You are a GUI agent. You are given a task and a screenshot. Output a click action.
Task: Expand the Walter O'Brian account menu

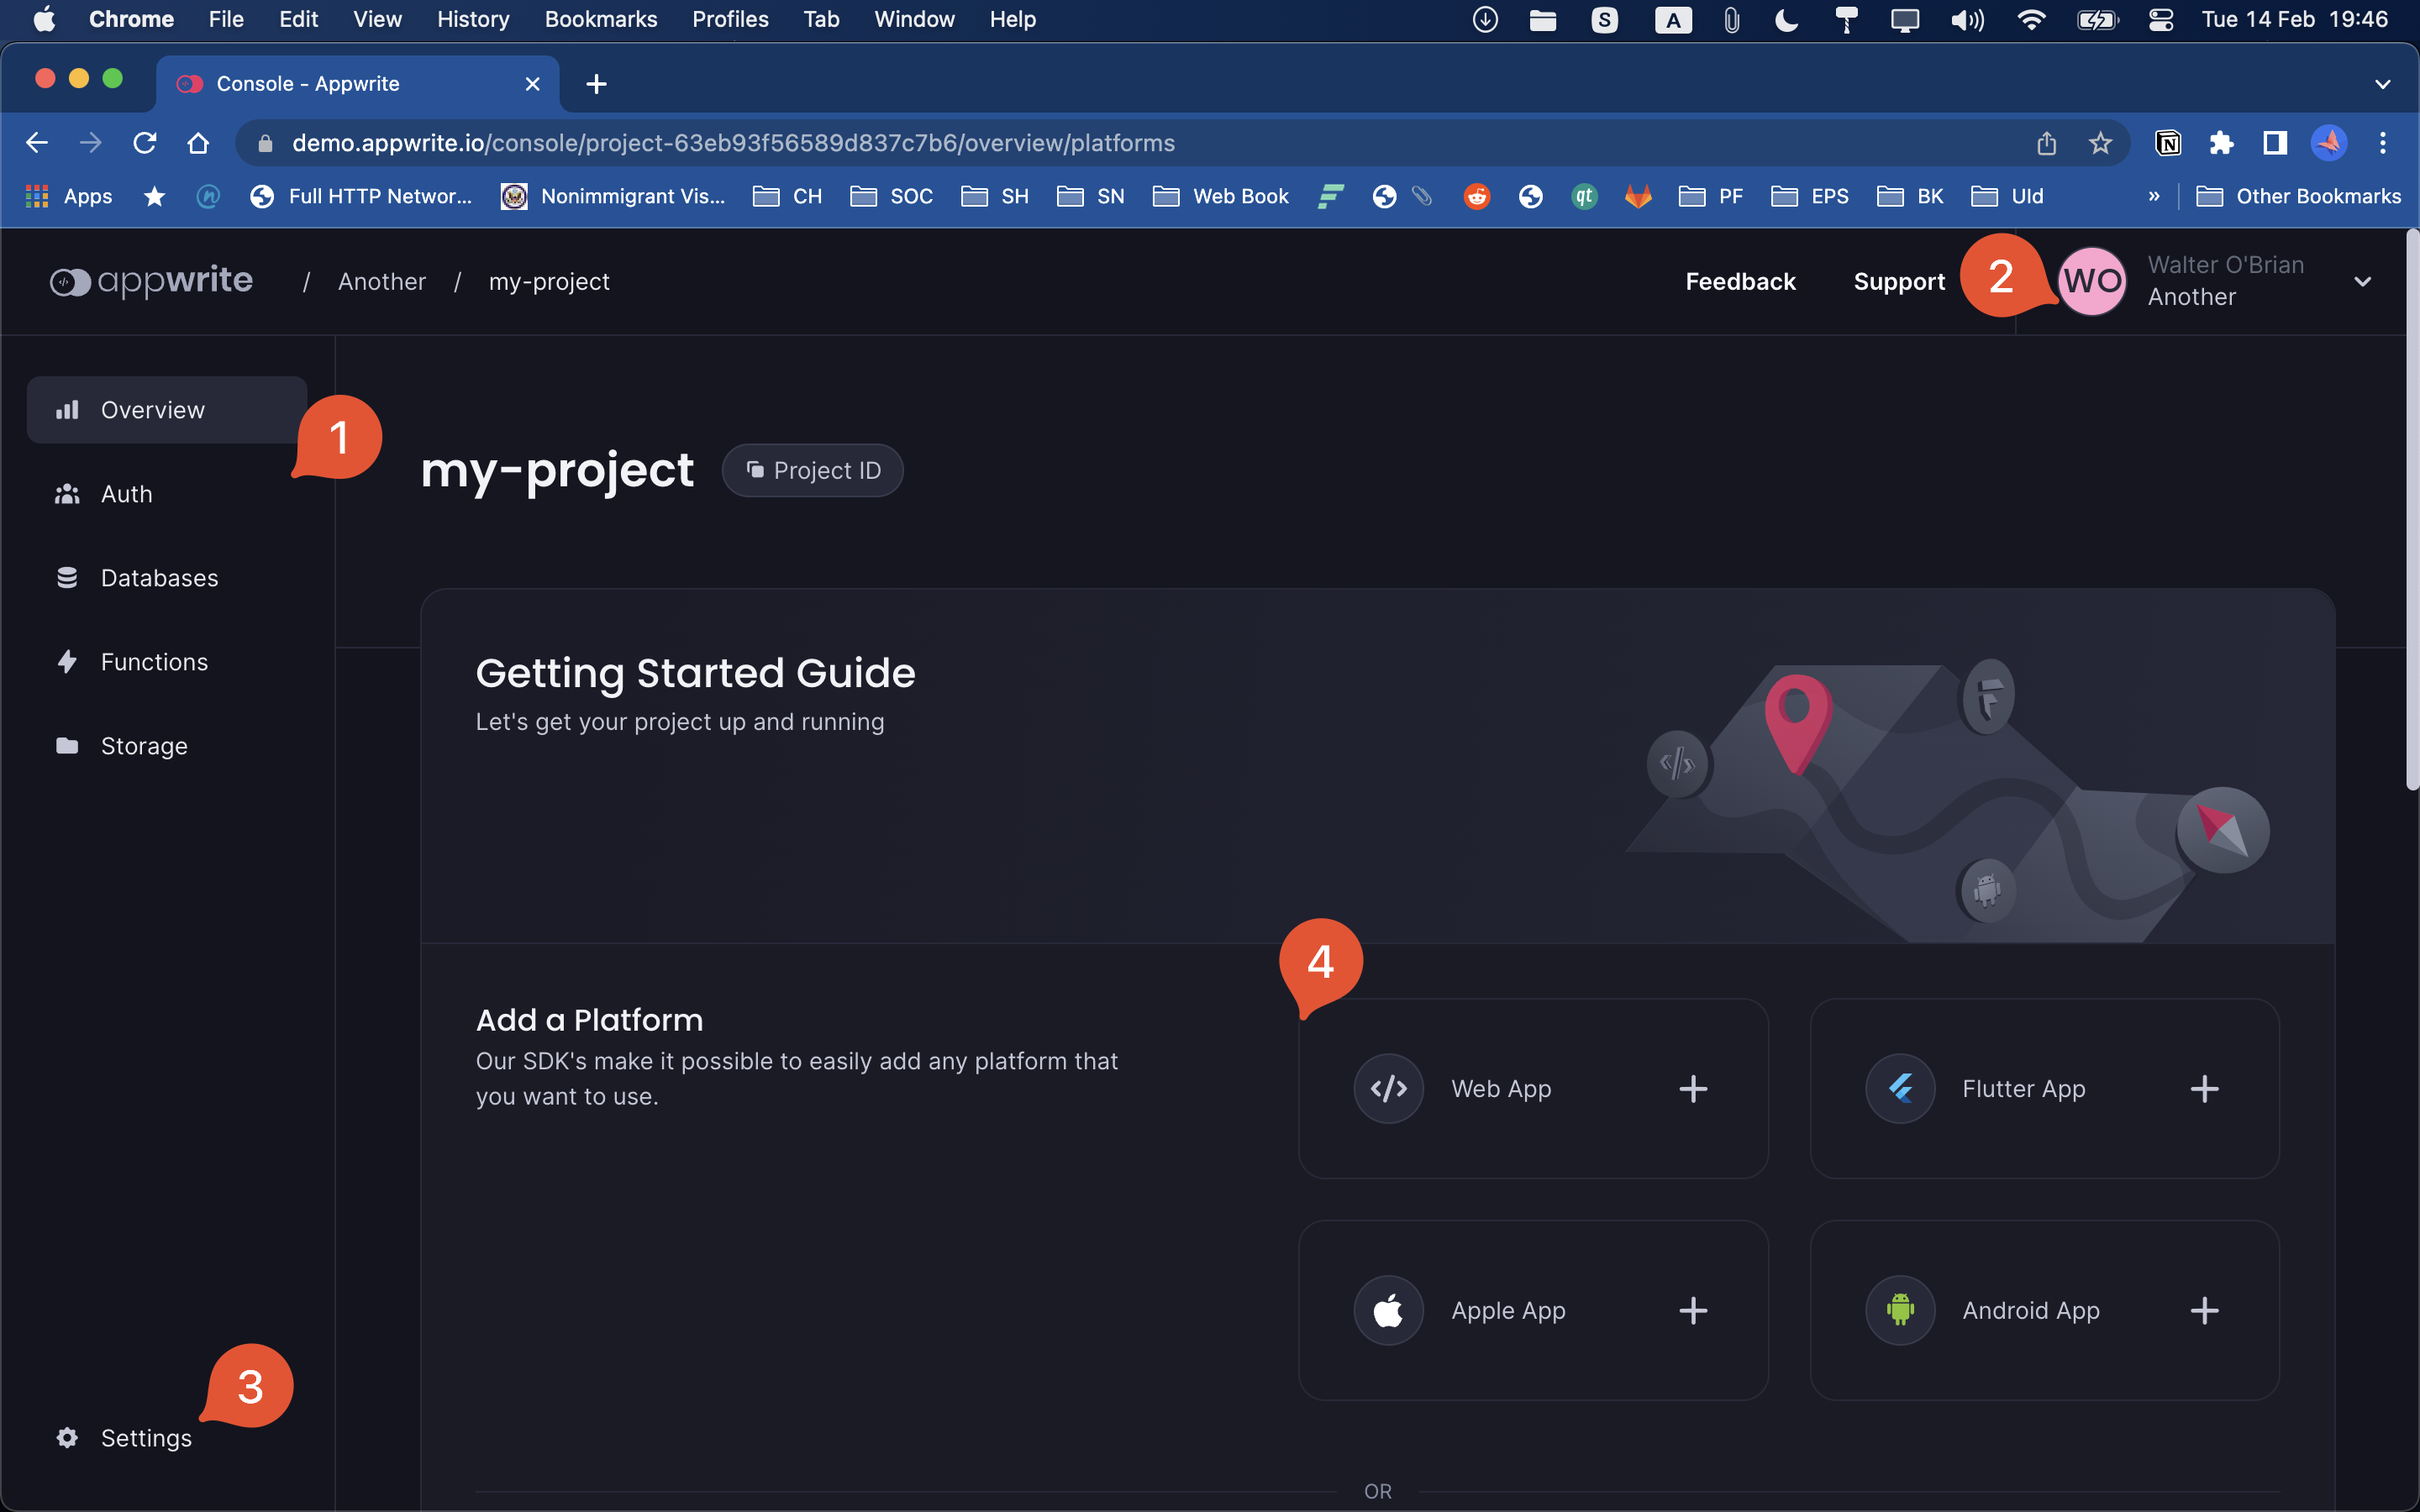coord(2362,282)
